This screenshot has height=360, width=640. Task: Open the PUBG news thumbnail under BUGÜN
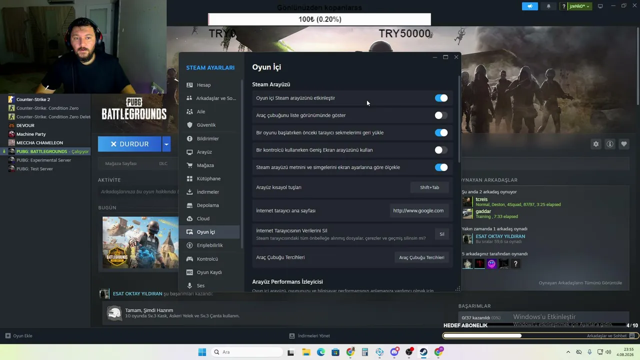coord(140,242)
